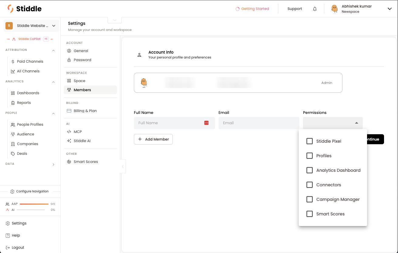Enable the Analytics Dashboard permission
Screen dimensions: 398x253
click(x=309, y=170)
